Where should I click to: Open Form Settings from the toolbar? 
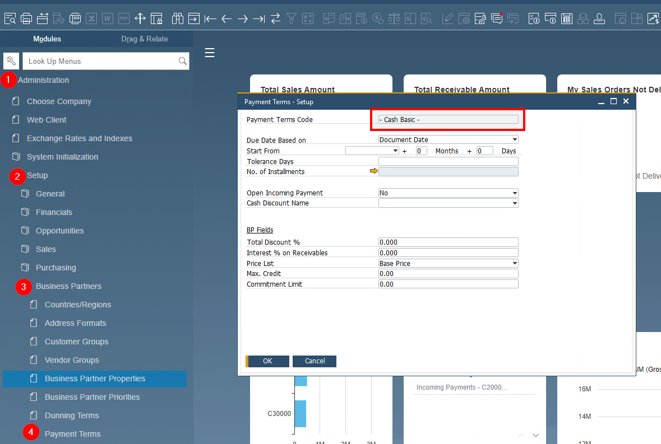(464, 18)
